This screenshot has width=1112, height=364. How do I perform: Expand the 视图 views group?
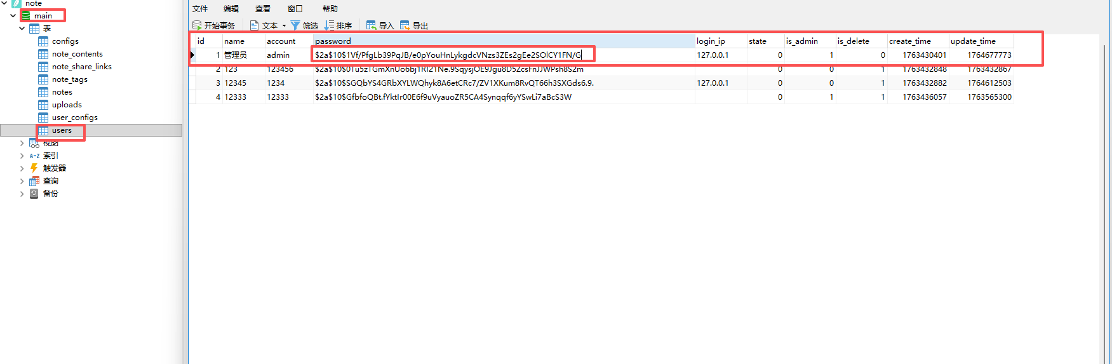pos(22,143)
